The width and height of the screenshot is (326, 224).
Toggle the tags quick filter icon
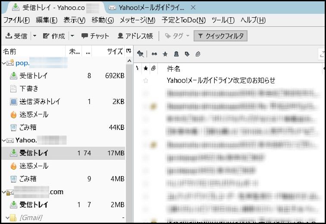tap(187, 54)
